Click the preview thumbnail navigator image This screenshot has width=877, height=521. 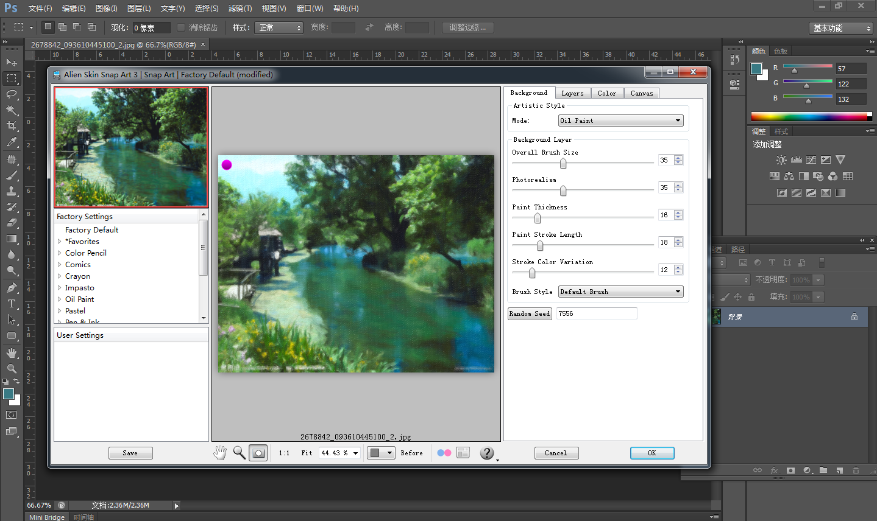(x=131, y=147)
